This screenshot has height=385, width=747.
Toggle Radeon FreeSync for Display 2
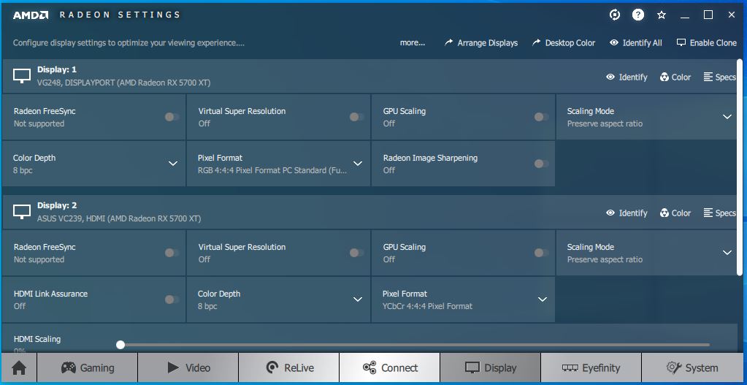click(x=172, y=253)
